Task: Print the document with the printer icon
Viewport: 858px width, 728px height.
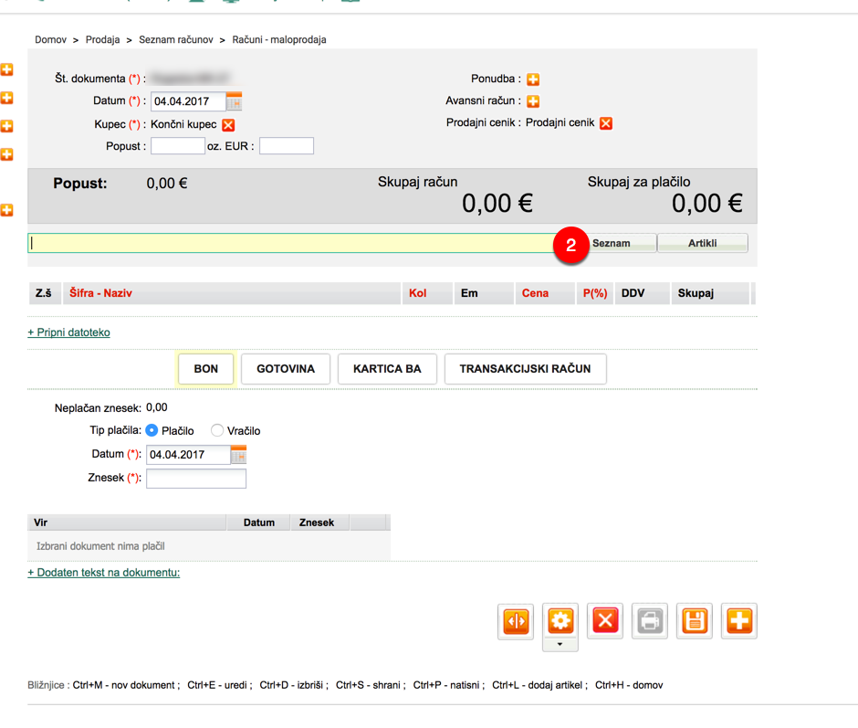Action: click(650, 621)
